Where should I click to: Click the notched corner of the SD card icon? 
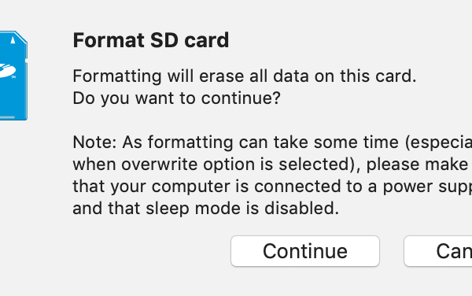coord(22,37)
